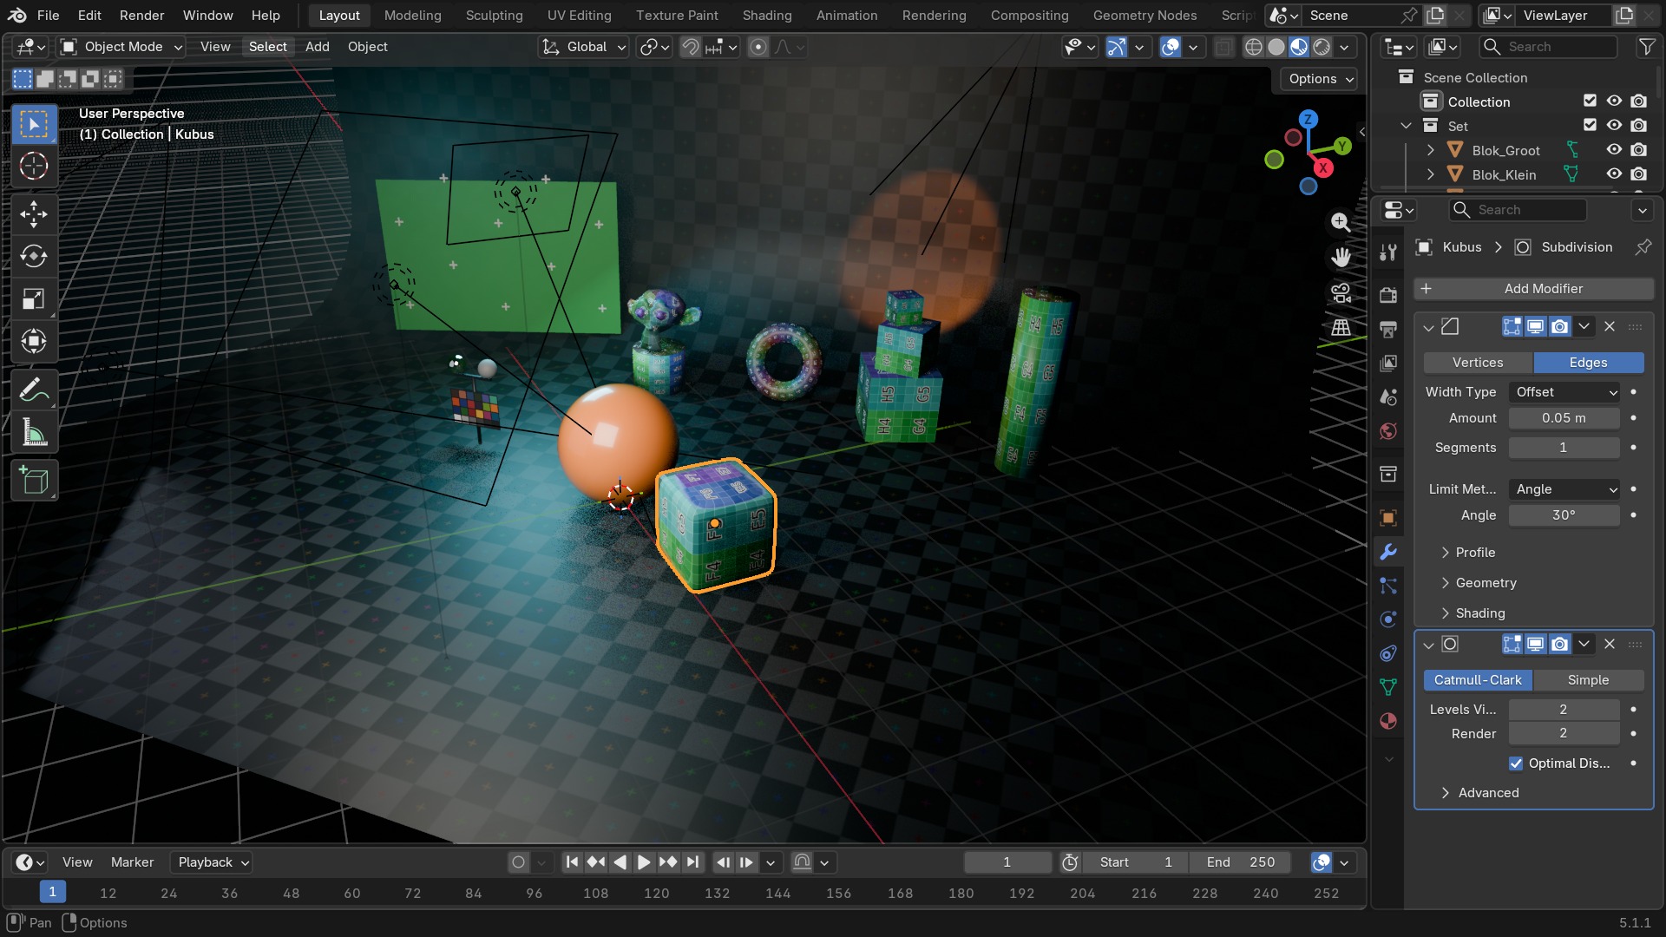Toggle camera view icon in viewport
The width and height of the screenshot is (1666, 937).
pyautogui.click(x=1341, y=293)
